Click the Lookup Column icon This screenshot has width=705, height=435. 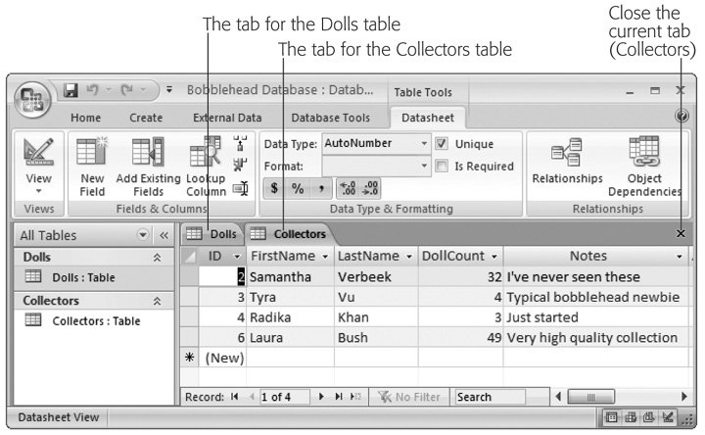tap(206, 152)
